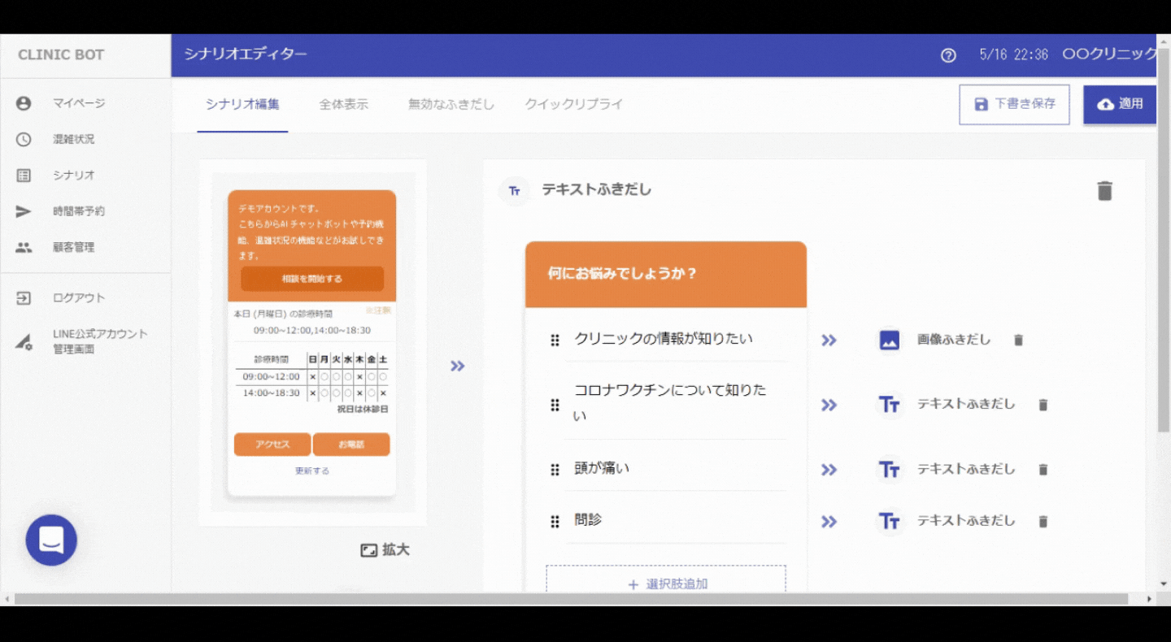
Task: Click the horizontal scrollbar at the bottom
Action: (x=571, y=599)
